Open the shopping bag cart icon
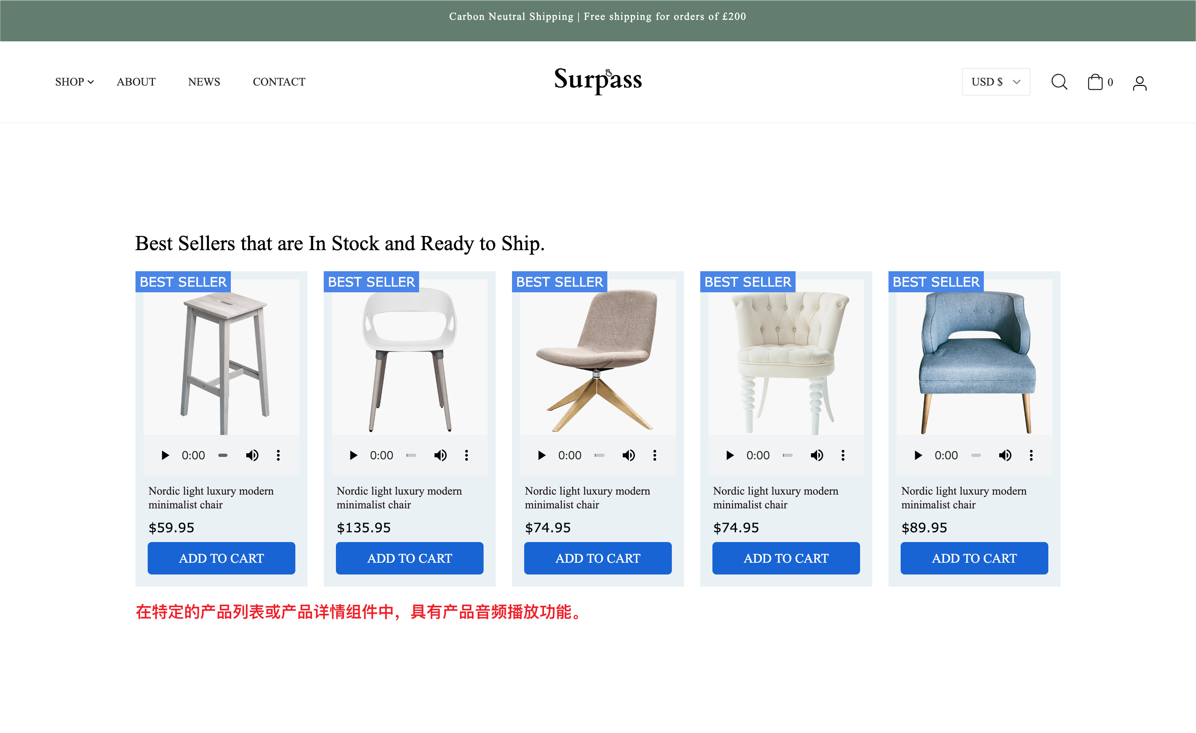 pos(1095,82)
